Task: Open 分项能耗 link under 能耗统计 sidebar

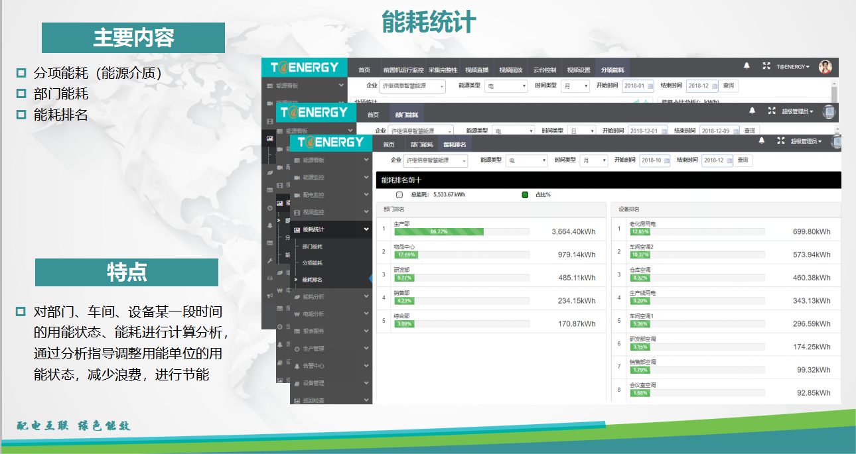Action: click(313, 263)
